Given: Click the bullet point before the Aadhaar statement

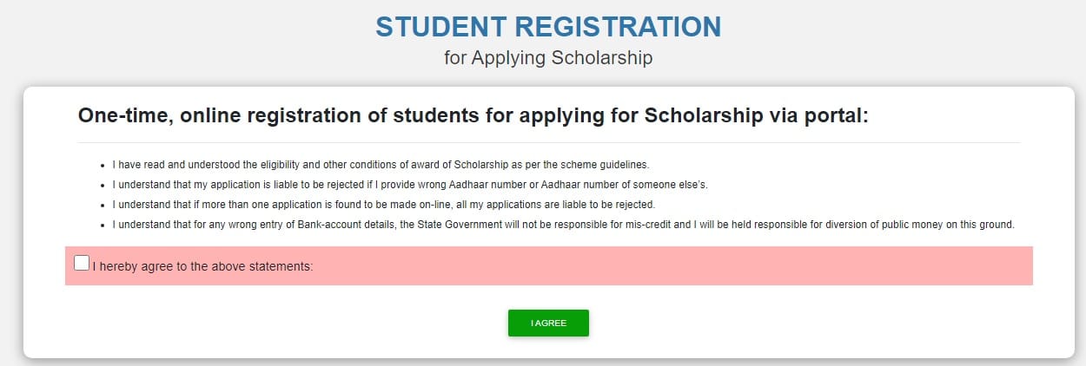Looking at the screenshot, I should tap(103, 185).
